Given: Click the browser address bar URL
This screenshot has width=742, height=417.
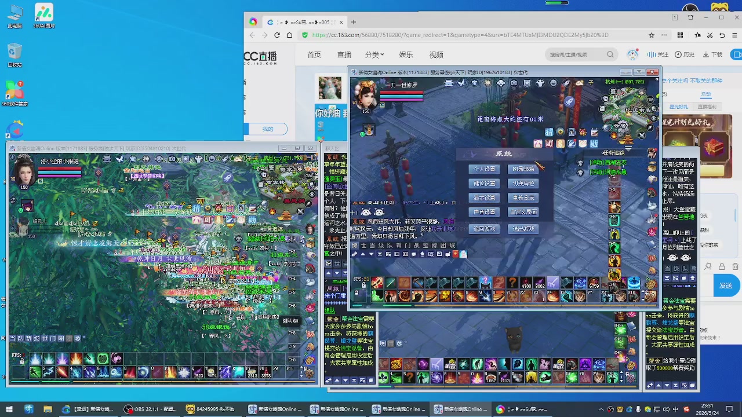Looking at the screenshot, I should coord(460,35).
